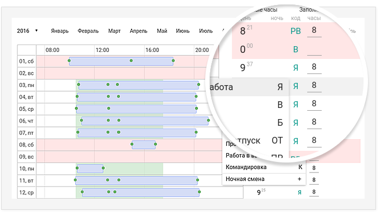This screenshot has height=212, width=378.
Task: Edit hours field in the 9:25 row
Action: [314, 192]
